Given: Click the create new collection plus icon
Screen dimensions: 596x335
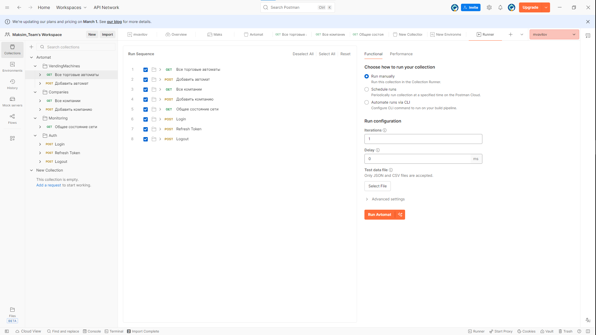Looking at the screenshot, I should [x=31, y=47].
